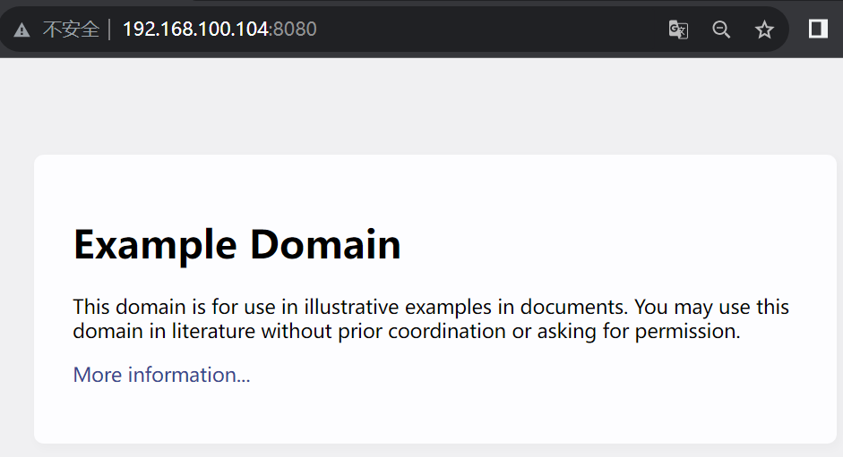Click the IP address 192.168.100.104 in URL
Viewport: 843px width, 457px height.
(x=195, y=30)
